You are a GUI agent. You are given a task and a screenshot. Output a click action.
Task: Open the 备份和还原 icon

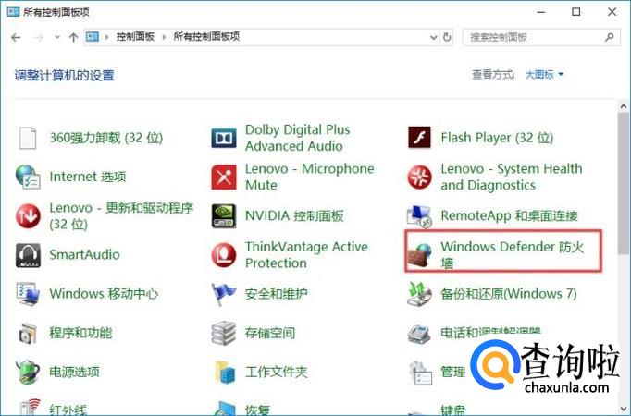[419, 294]
